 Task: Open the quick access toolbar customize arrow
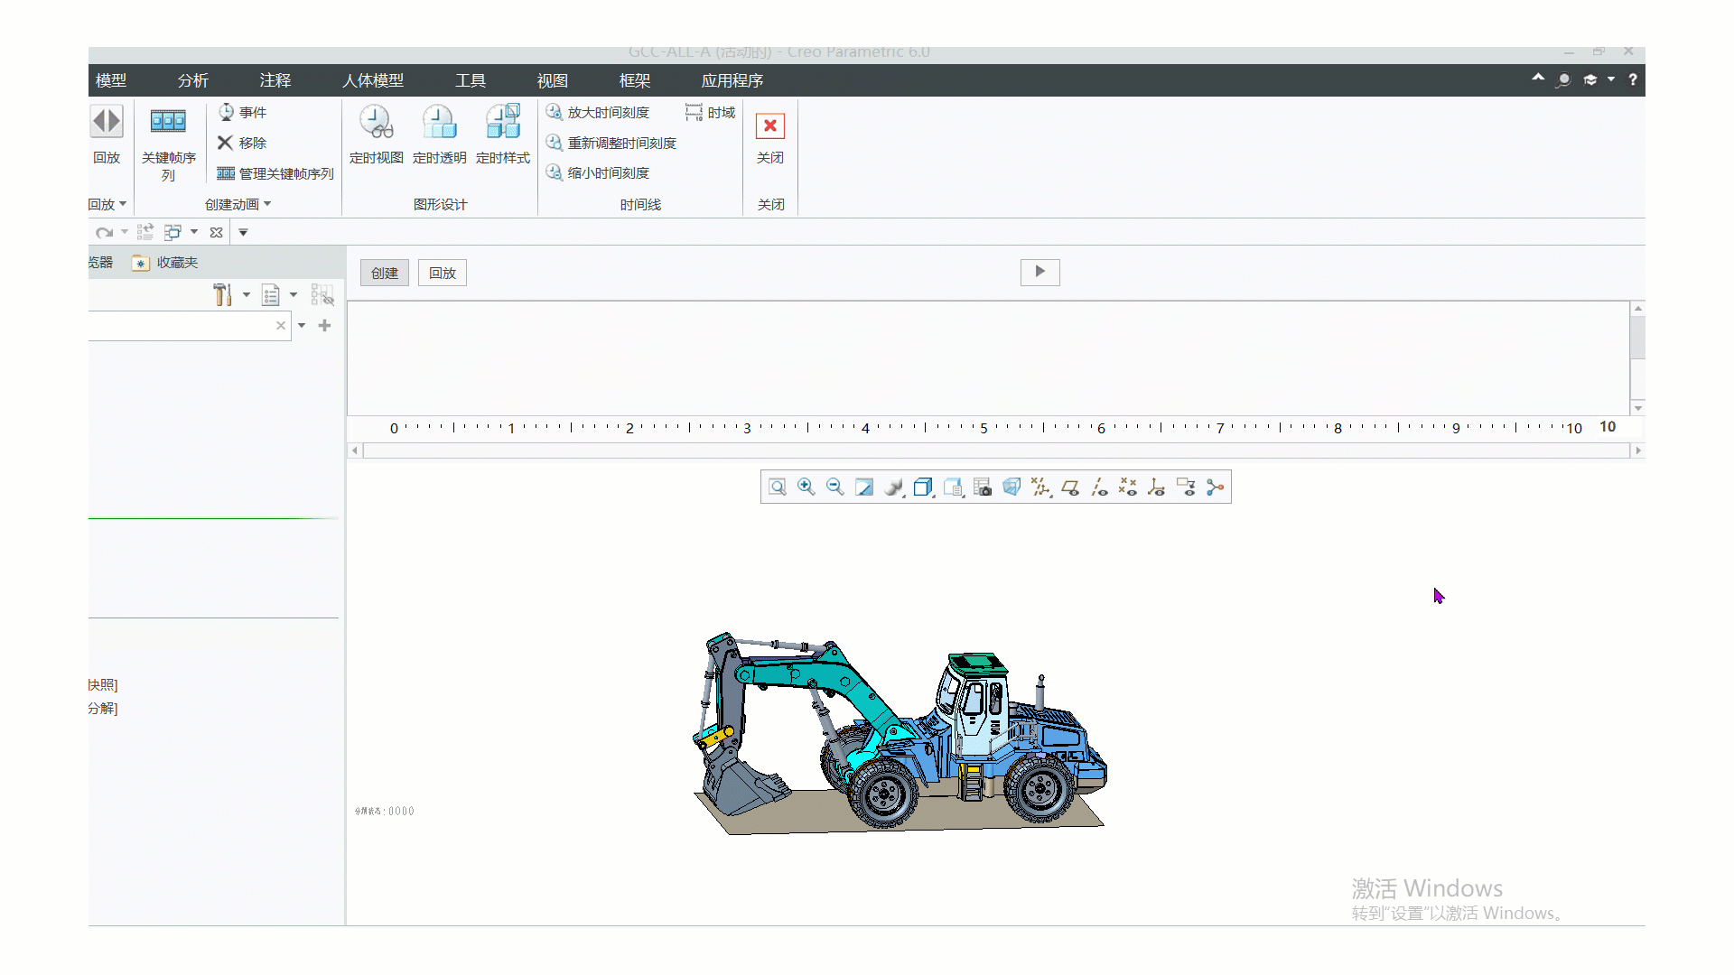[243, 232]
